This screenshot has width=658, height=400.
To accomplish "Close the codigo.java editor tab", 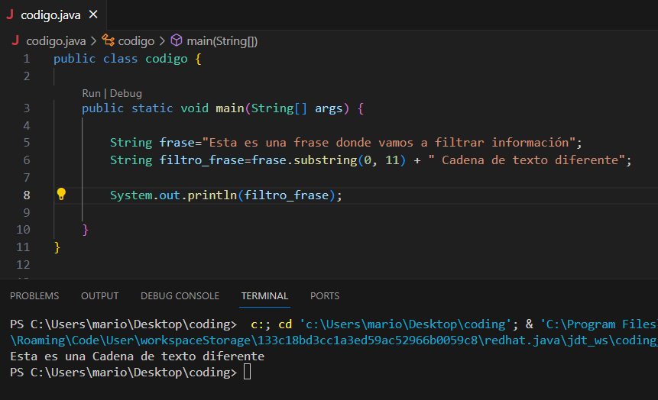I will 93,15.
